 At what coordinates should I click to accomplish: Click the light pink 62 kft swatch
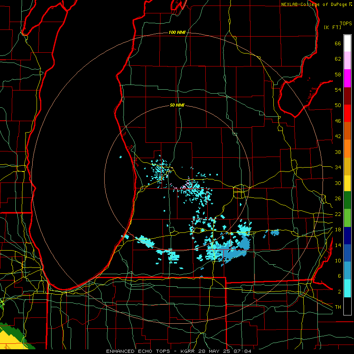click(x=347, y=61)
